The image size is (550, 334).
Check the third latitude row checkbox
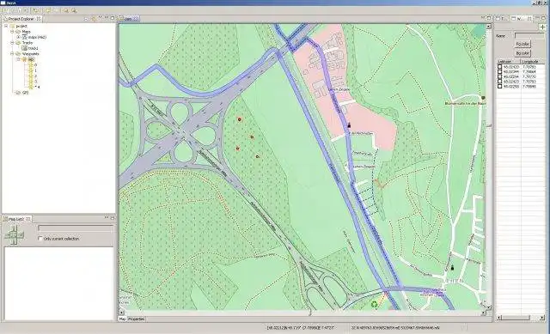[x=500, y=76]
